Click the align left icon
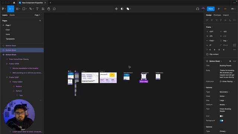The height and width of the screenshot is (134, 238). [208, 20]
